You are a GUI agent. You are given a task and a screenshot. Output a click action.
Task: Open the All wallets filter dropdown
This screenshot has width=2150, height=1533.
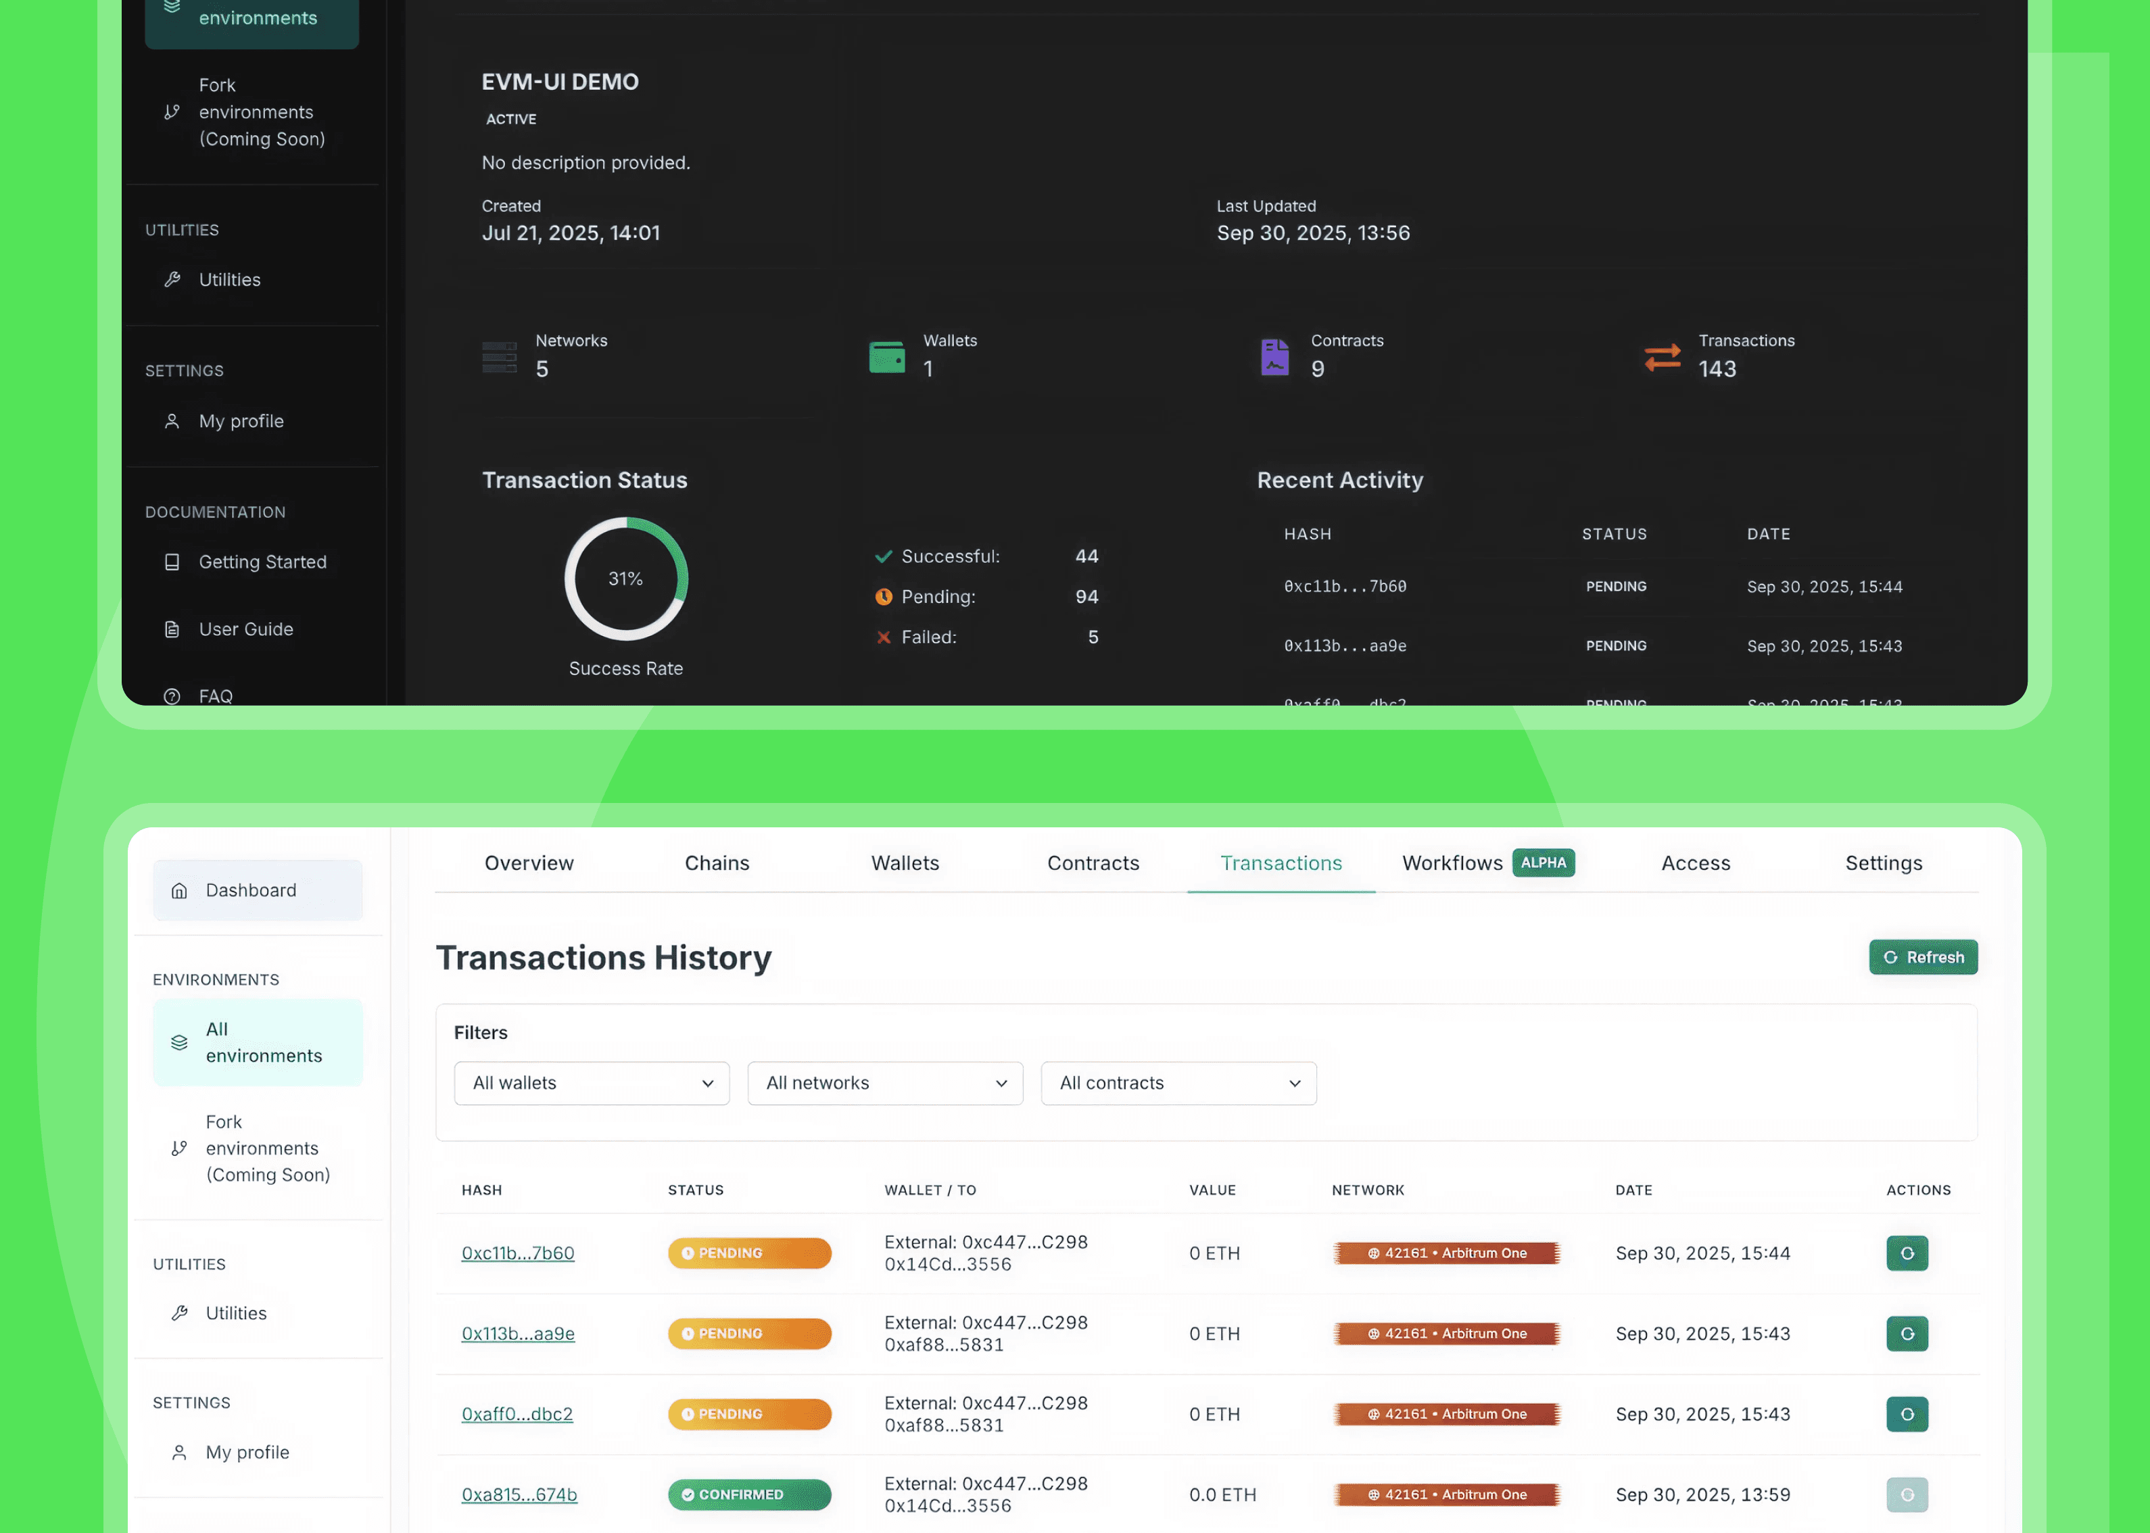tap(591, 1083)
